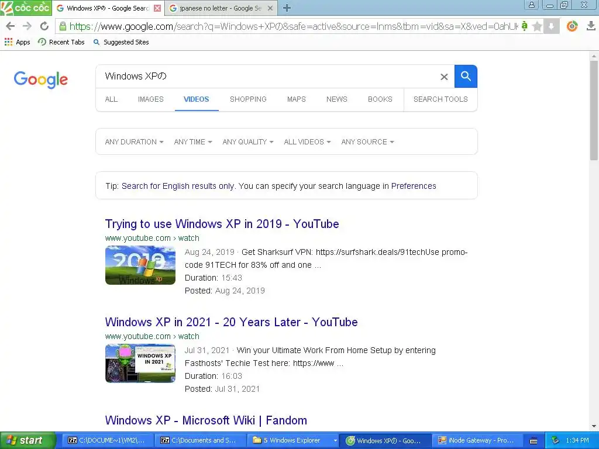
Task: Click the Vietnamese typing à icon
Action: click(x=525, y=26)
